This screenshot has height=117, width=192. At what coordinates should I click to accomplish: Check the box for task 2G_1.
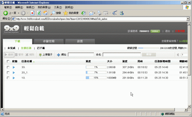pyautogui.click(x=8, y=72)
